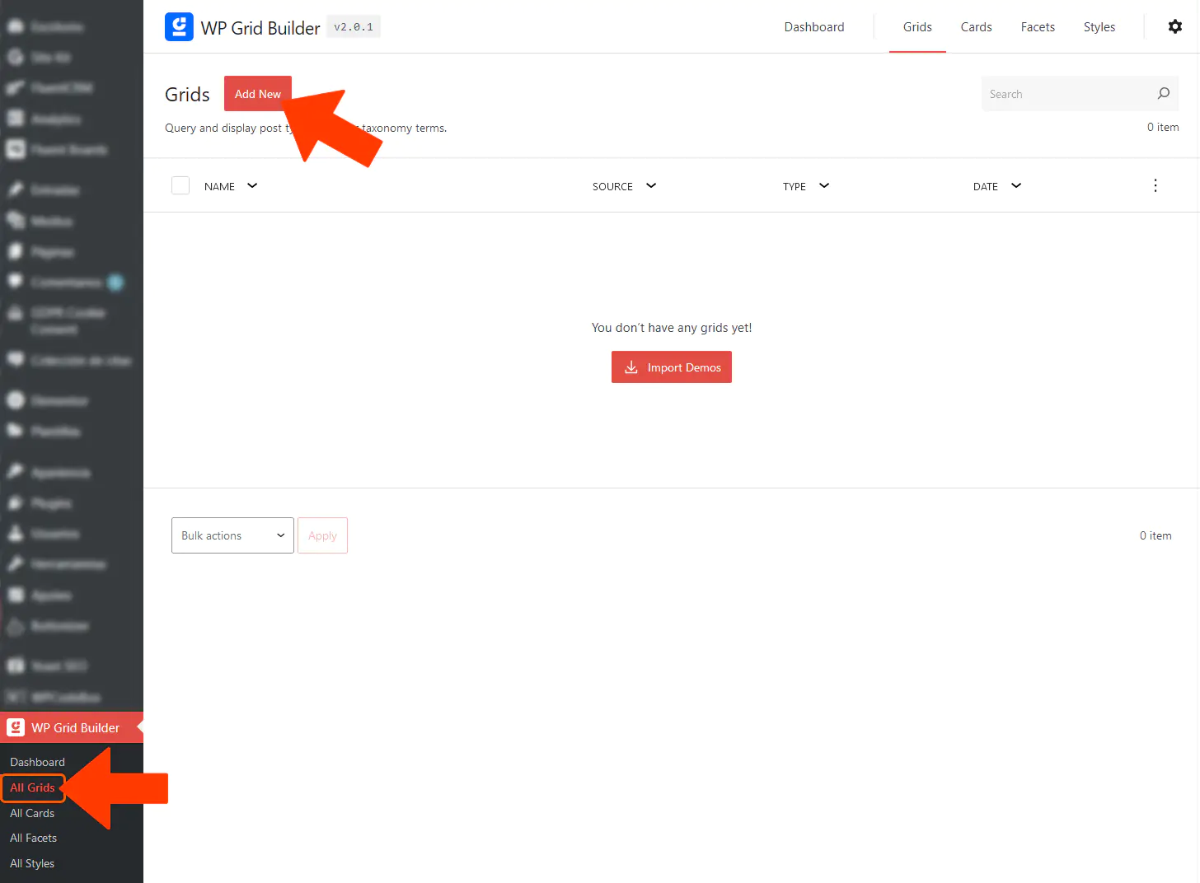Expand the SOURCE column filter
The image size is (1200, 883).
click(651, 186)
